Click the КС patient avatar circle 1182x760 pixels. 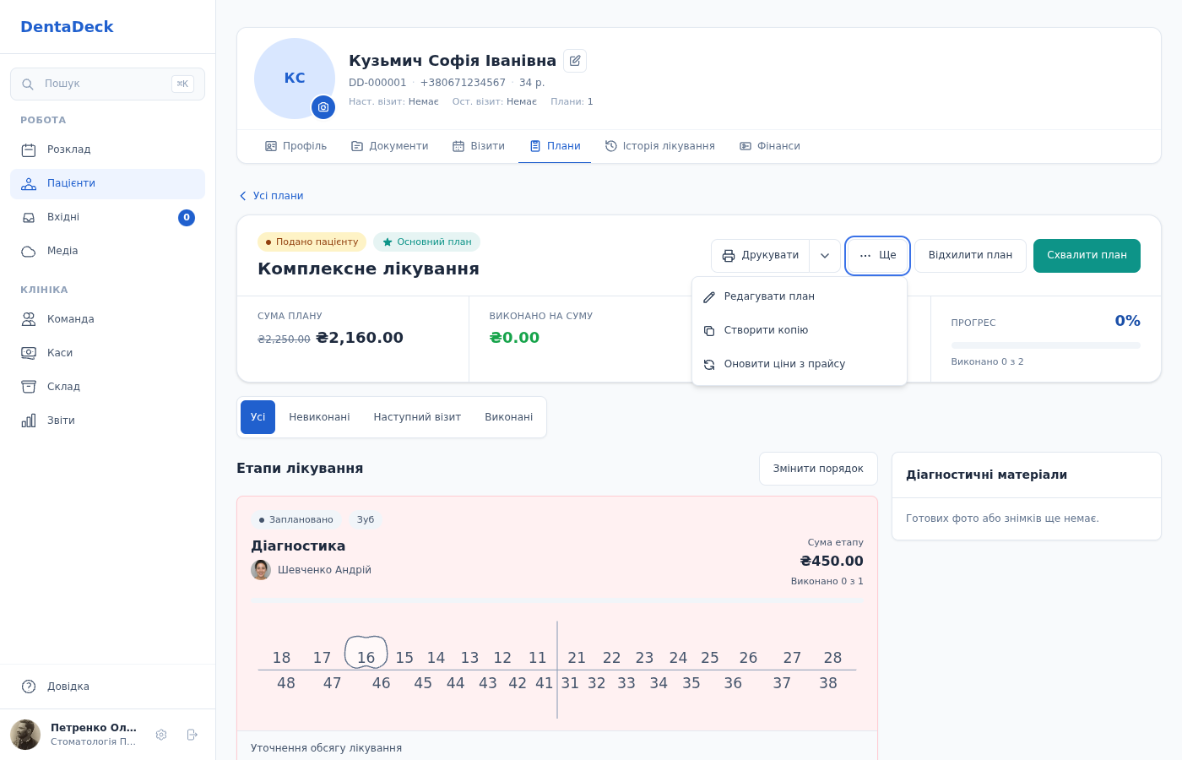(x=295, y=79)
